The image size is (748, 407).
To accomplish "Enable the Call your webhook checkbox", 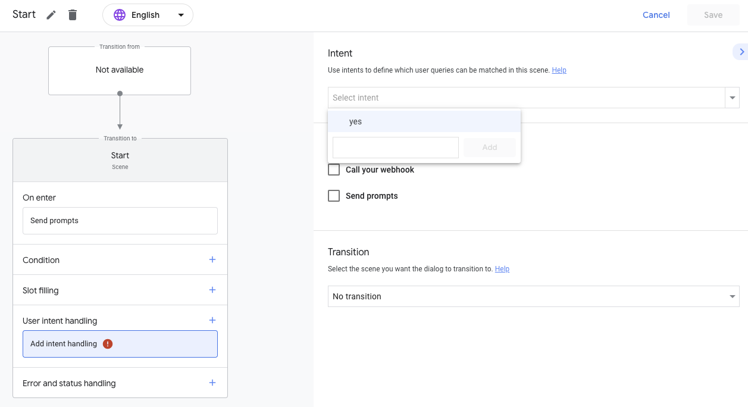I will click(x=334, y=170).
